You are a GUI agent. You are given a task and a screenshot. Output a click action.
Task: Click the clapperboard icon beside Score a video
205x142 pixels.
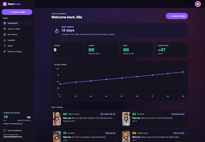point(5,29)
